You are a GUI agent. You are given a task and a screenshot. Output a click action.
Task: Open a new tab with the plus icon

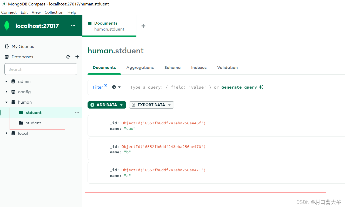tap(143, 26)
